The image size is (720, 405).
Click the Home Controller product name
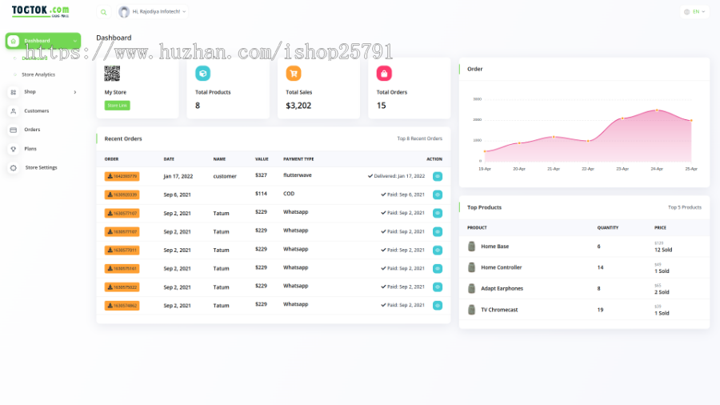(502, 267)
